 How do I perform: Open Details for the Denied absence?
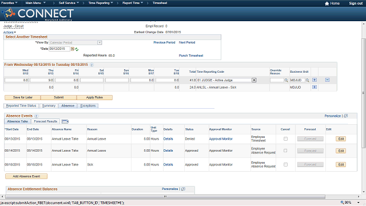168,139
